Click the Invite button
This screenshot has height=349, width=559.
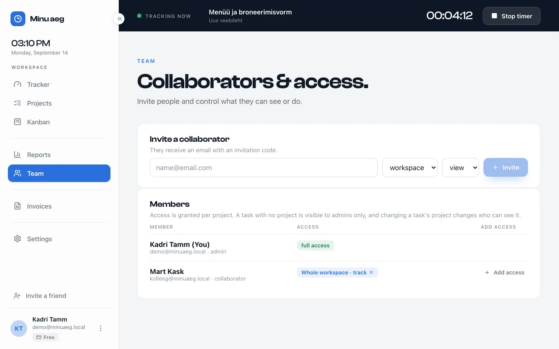(x=506, y=168)
